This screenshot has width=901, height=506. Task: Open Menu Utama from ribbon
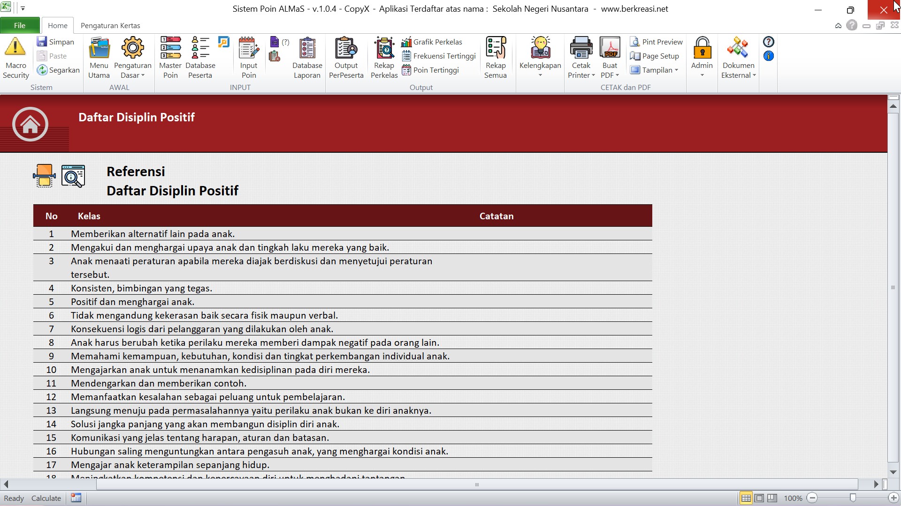click(x=99, y=58)
